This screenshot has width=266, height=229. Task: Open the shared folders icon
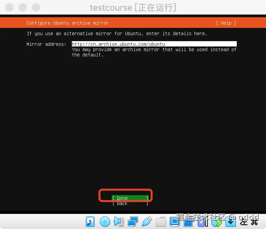pos(161,222)
